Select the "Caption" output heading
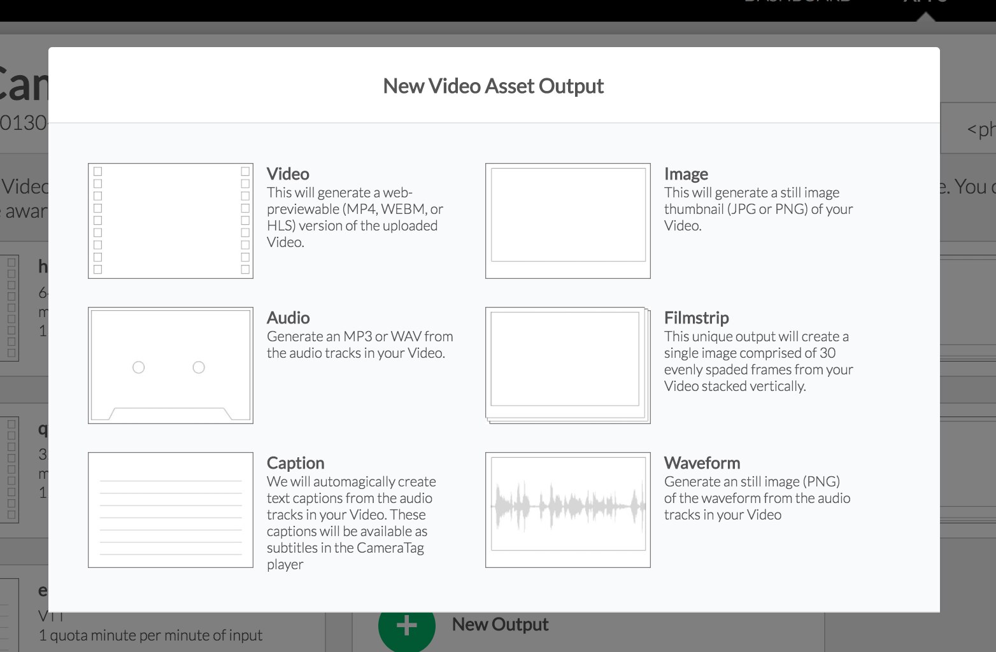The image size is (996, 652). 295,463
